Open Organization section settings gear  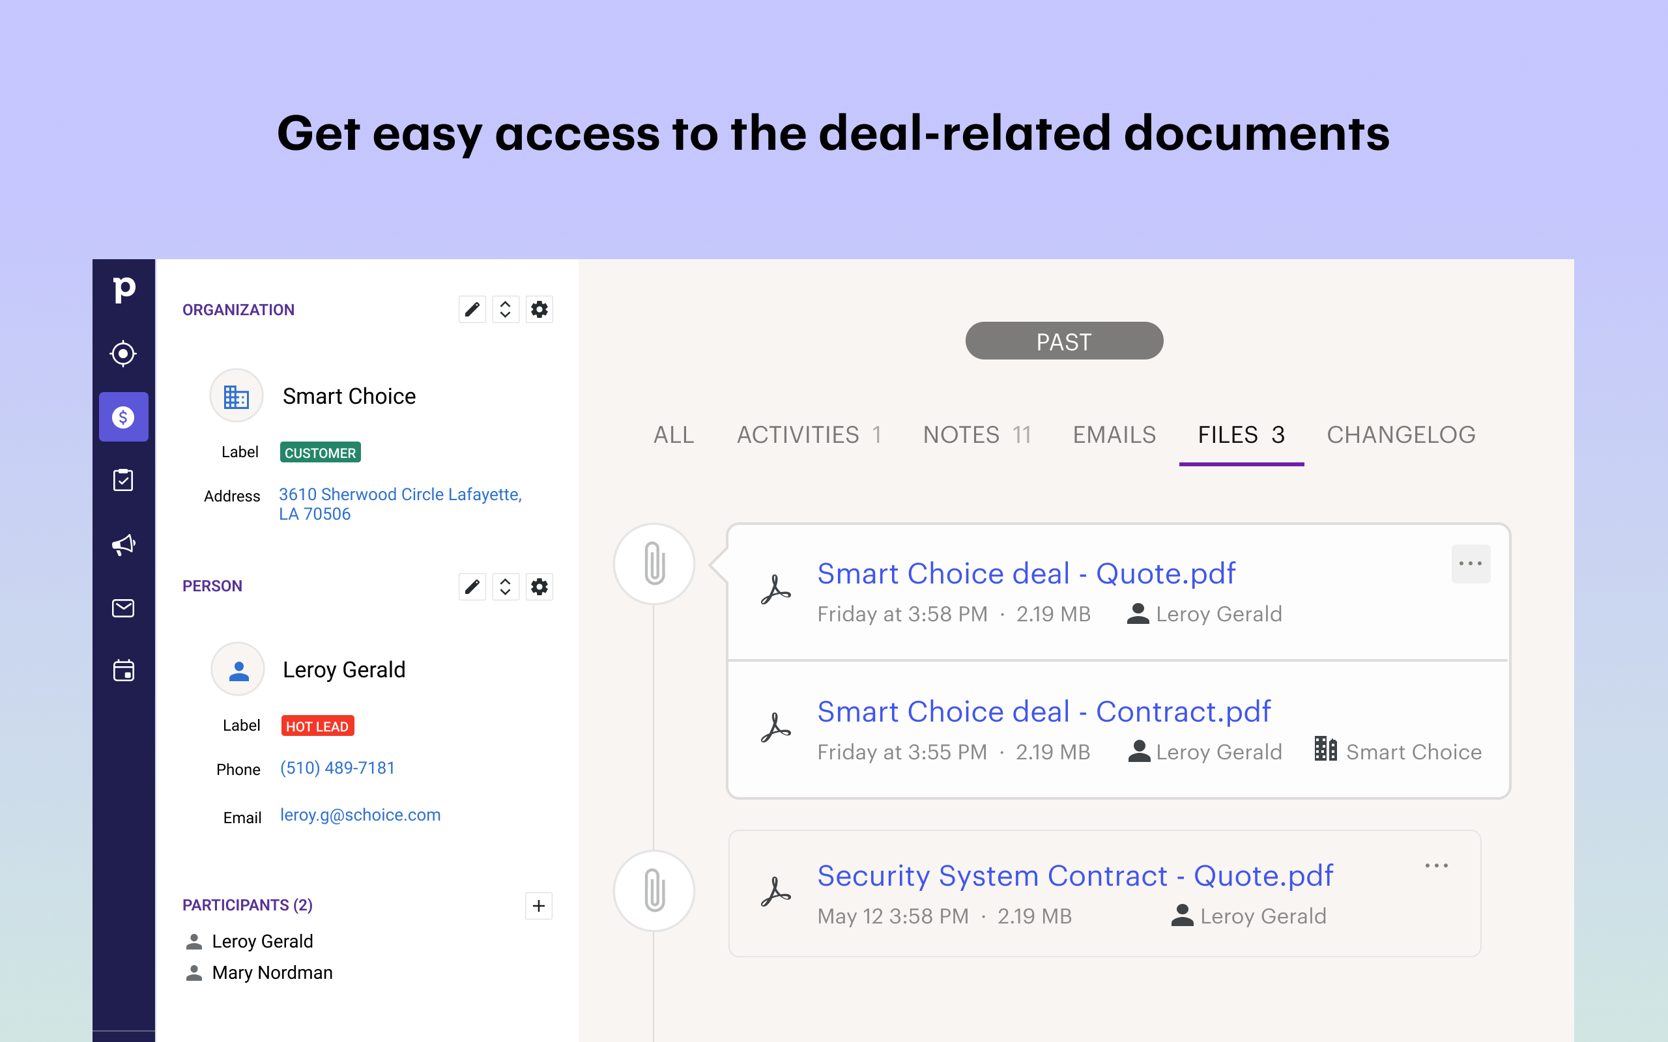(x=539, y=309)
